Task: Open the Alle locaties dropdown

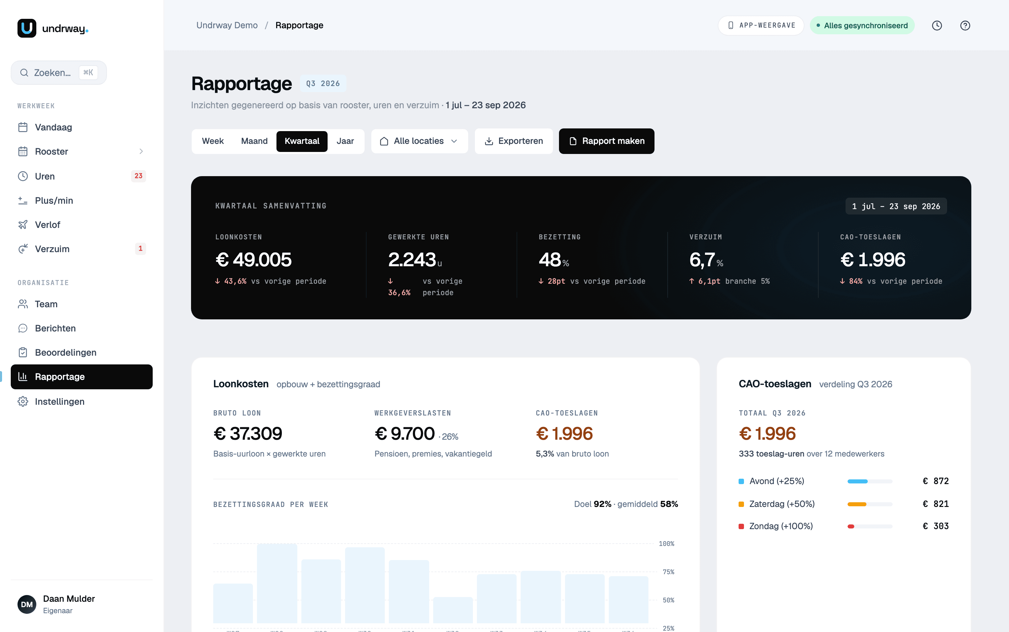Action: coord(419,141)
